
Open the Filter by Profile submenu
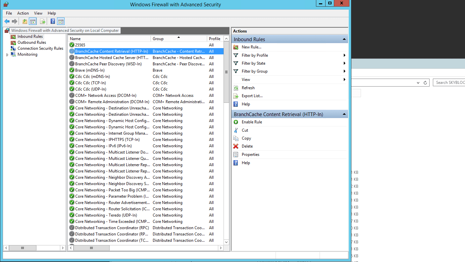click(255, 55)
